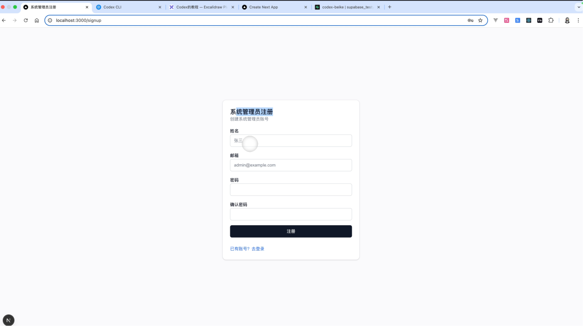Focus the 邮箱 email input field
Image resolution: width=583 pixels, height=326 pixels.
[291, 165]
